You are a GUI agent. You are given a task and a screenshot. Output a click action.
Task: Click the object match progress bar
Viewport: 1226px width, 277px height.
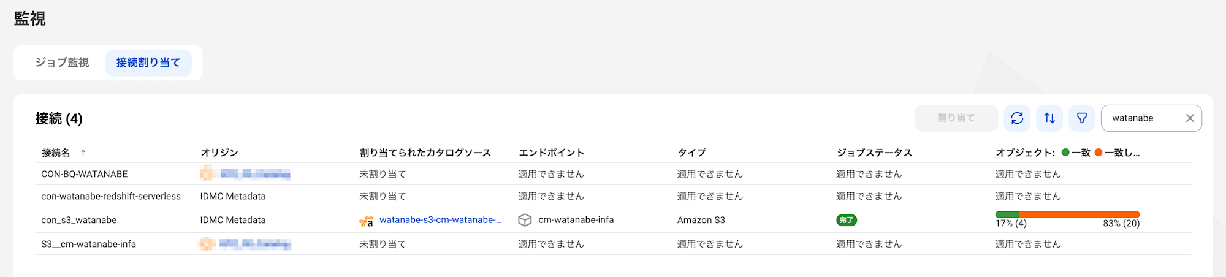point(1067,214)
